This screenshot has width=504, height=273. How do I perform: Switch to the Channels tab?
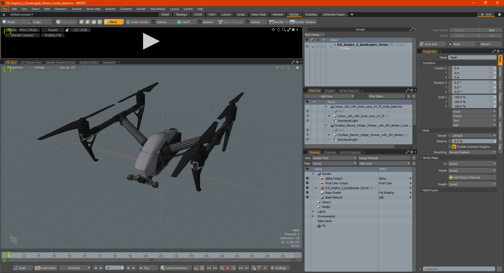click(x=330, y=153)
